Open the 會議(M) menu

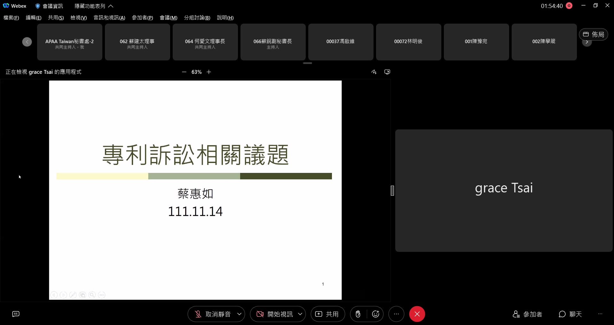tap(169, 18)
